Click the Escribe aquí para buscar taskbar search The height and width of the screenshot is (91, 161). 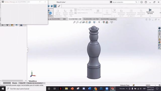click(26, 89)
